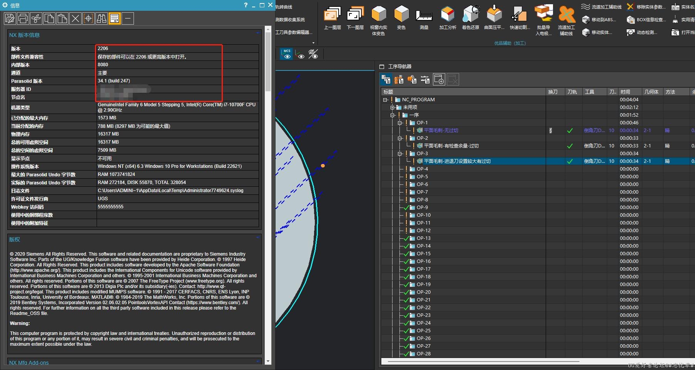
Task: Paste using the clipboard icon in info window
Action: (x=62, y=18)
